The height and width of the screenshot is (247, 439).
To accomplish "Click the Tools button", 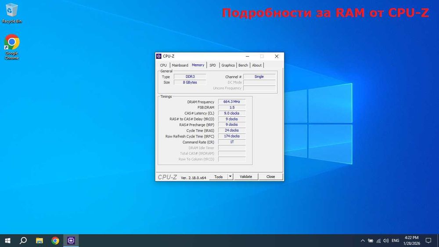I will (x=218, y=177).
